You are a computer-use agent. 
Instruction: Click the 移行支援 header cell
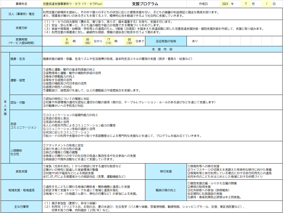click(x=166, y=171)
